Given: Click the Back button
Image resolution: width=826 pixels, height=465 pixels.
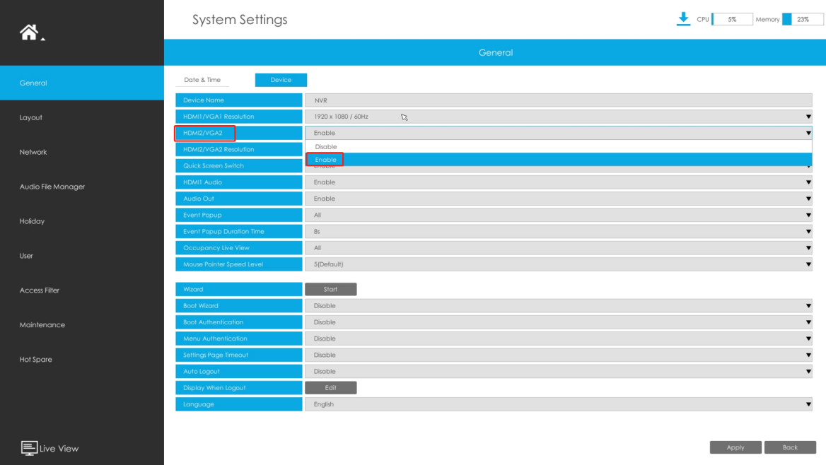Looking at the screenshot, I should 790,447.
